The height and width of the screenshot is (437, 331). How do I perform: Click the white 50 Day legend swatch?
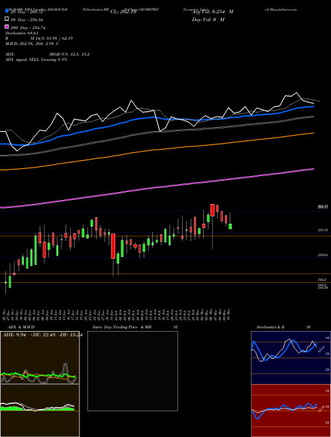7,19
